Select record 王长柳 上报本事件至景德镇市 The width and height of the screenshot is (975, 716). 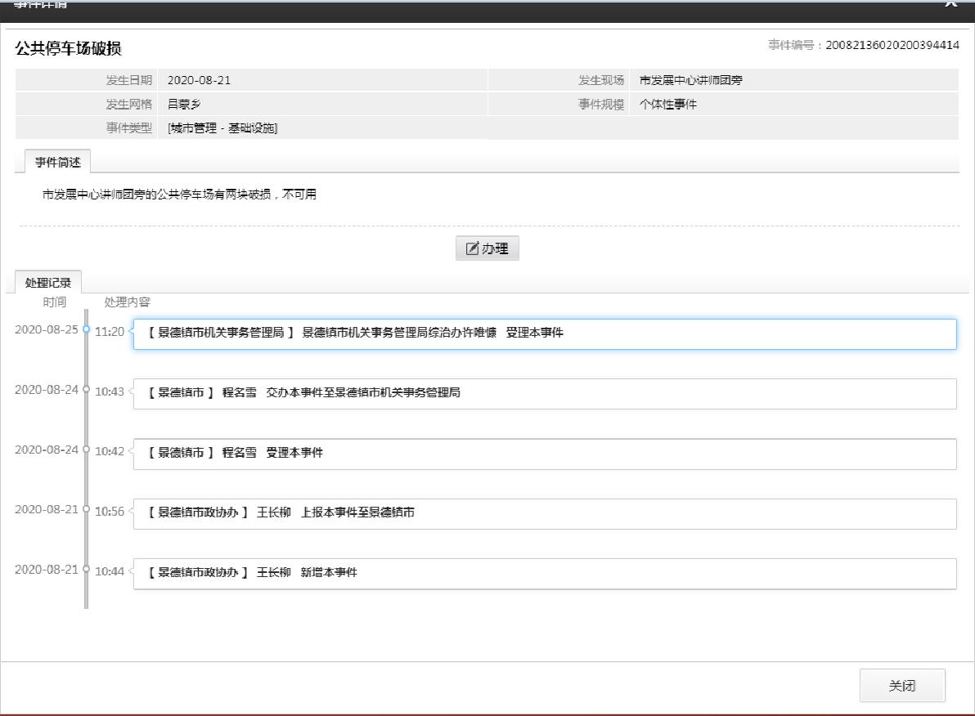click(x=544, y=513)
